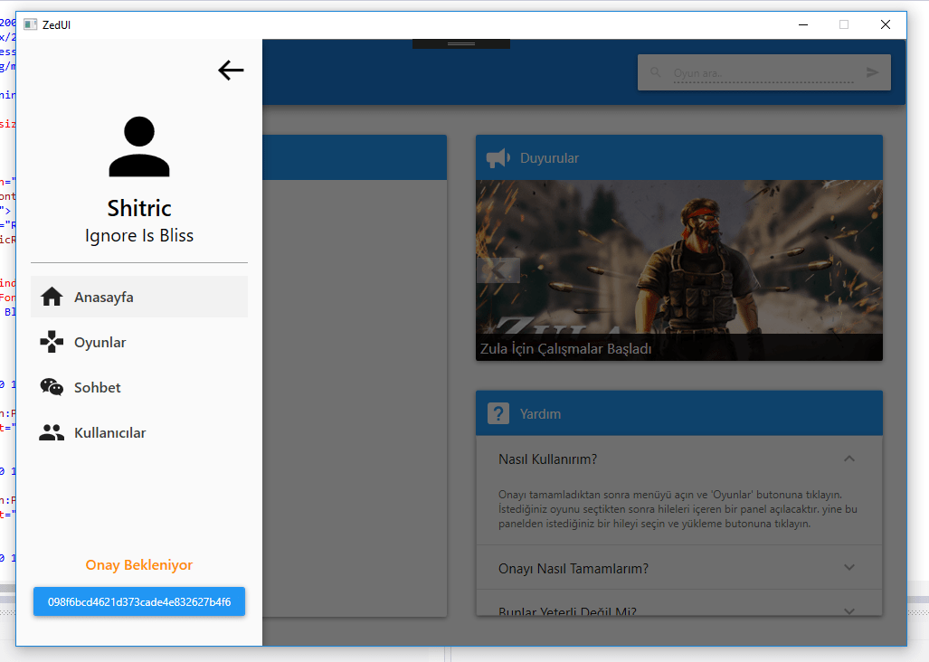
Task: Click the gamepad icon beside Oyunlar
Action: [x=52, y=342]
